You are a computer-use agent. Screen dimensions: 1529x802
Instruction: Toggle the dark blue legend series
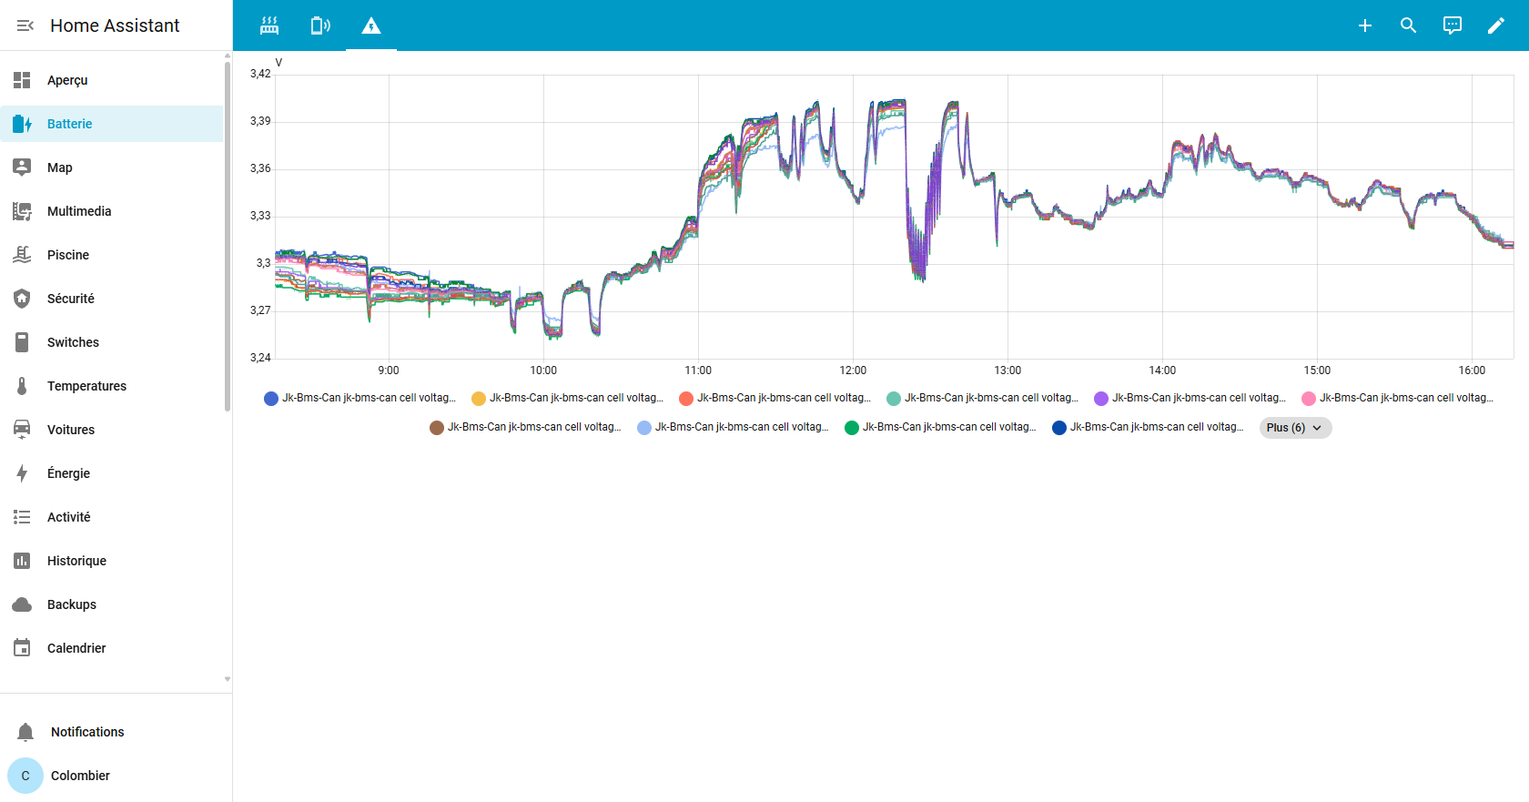pyautogui.click(x=1147, y=428)
